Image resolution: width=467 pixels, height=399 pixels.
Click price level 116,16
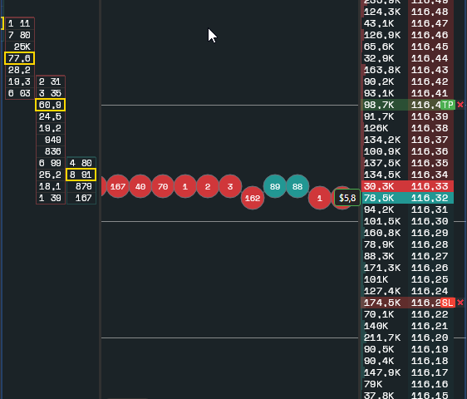pos(430,384)
